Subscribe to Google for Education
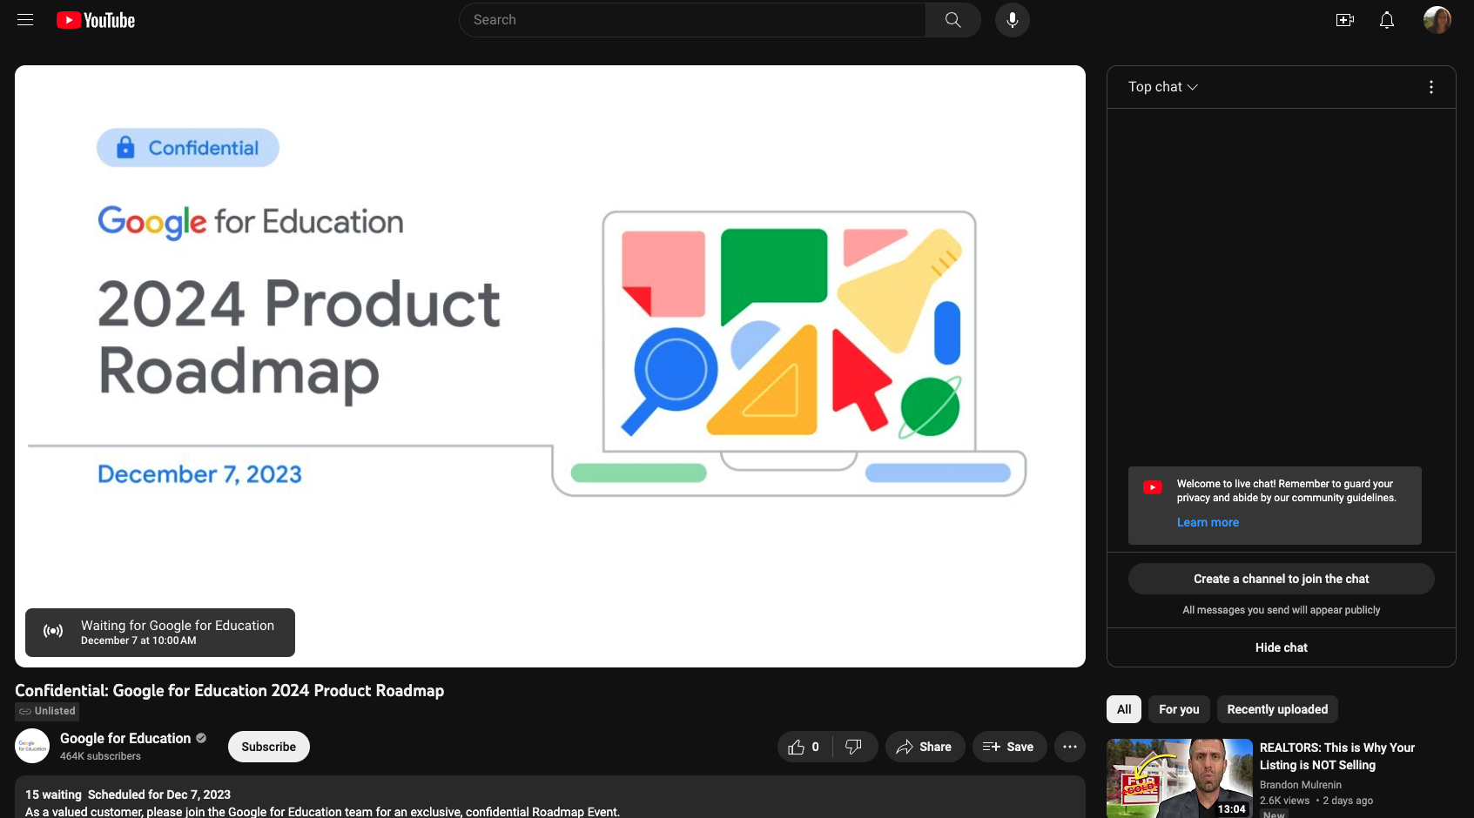 click(269, 747)
